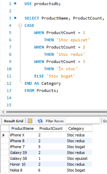The height and width of the screenshot is (174, 107).
Task: Click the statement marker dot on line 1
Action: point(15,3)
